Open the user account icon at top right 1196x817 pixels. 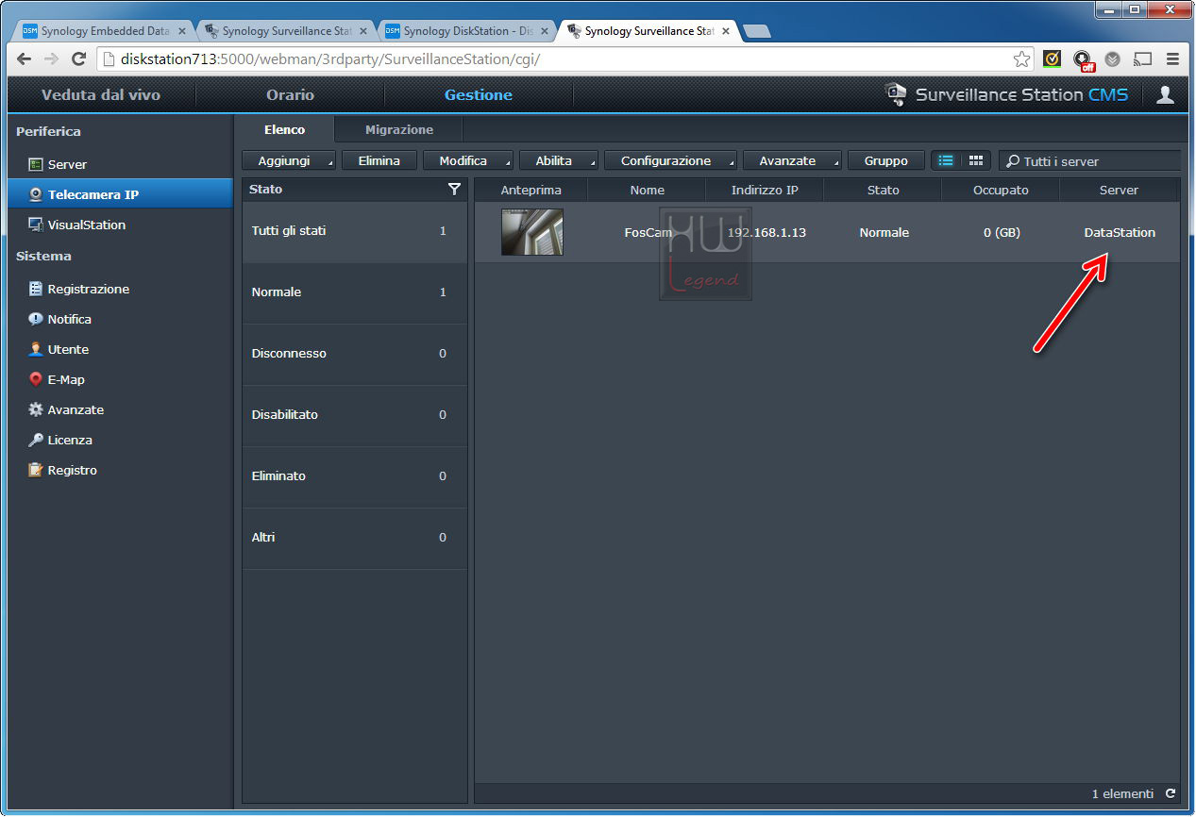[1166, 94]
